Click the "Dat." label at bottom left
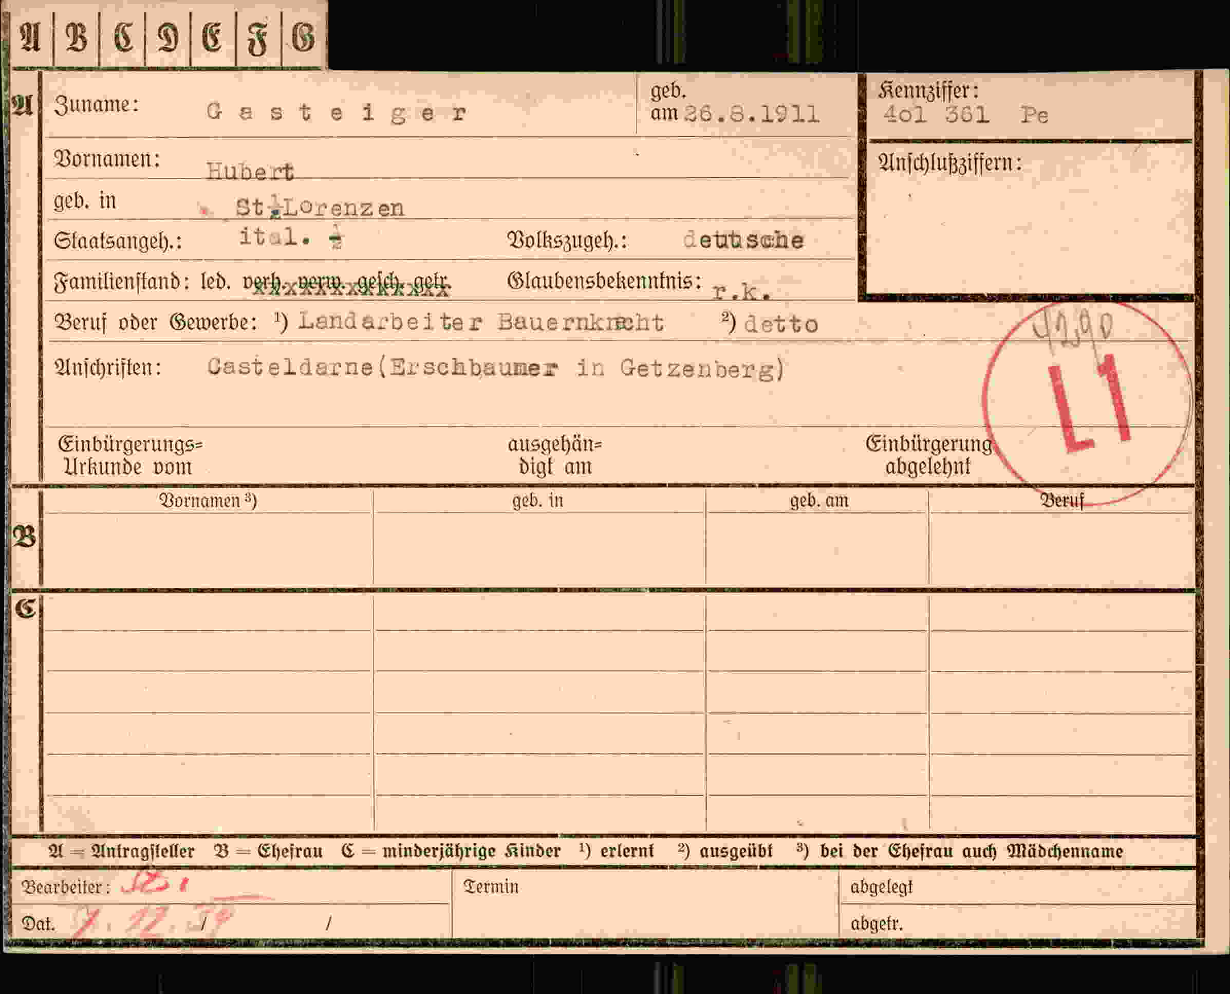The width and height of the screenshot is (1230, 994). click(x=38, y=924)
